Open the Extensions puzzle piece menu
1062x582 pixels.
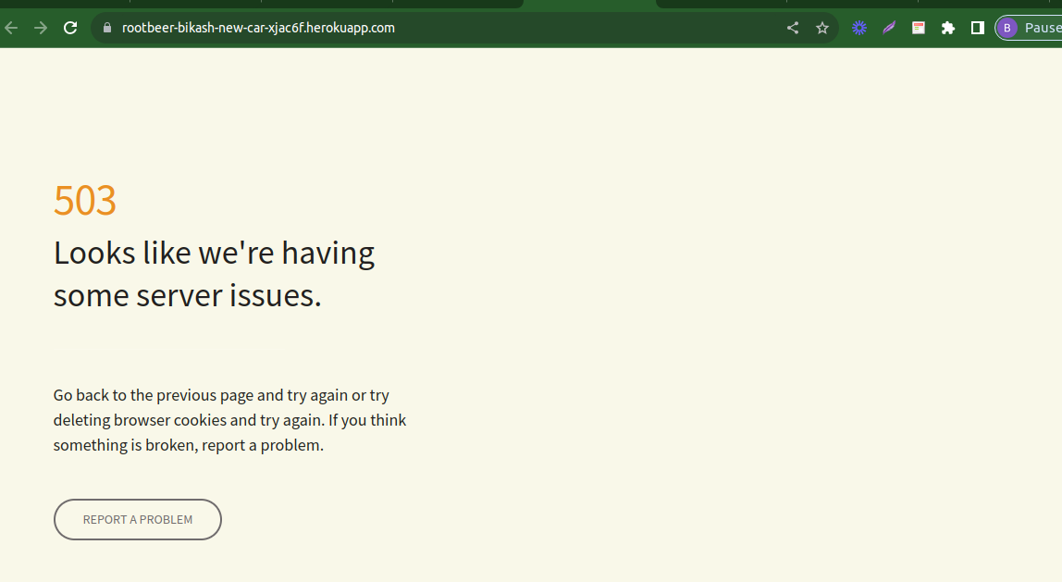(948, 28)
